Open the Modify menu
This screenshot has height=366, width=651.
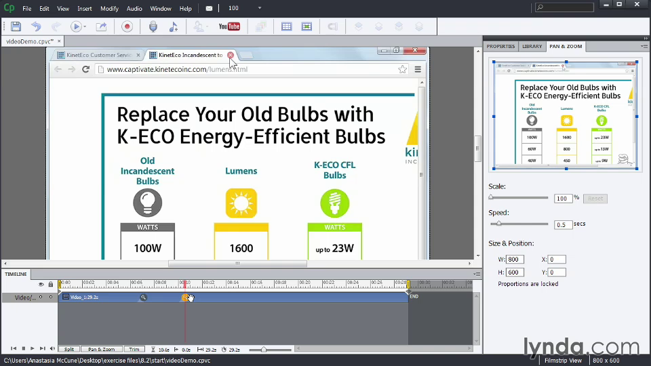[109, 8]
